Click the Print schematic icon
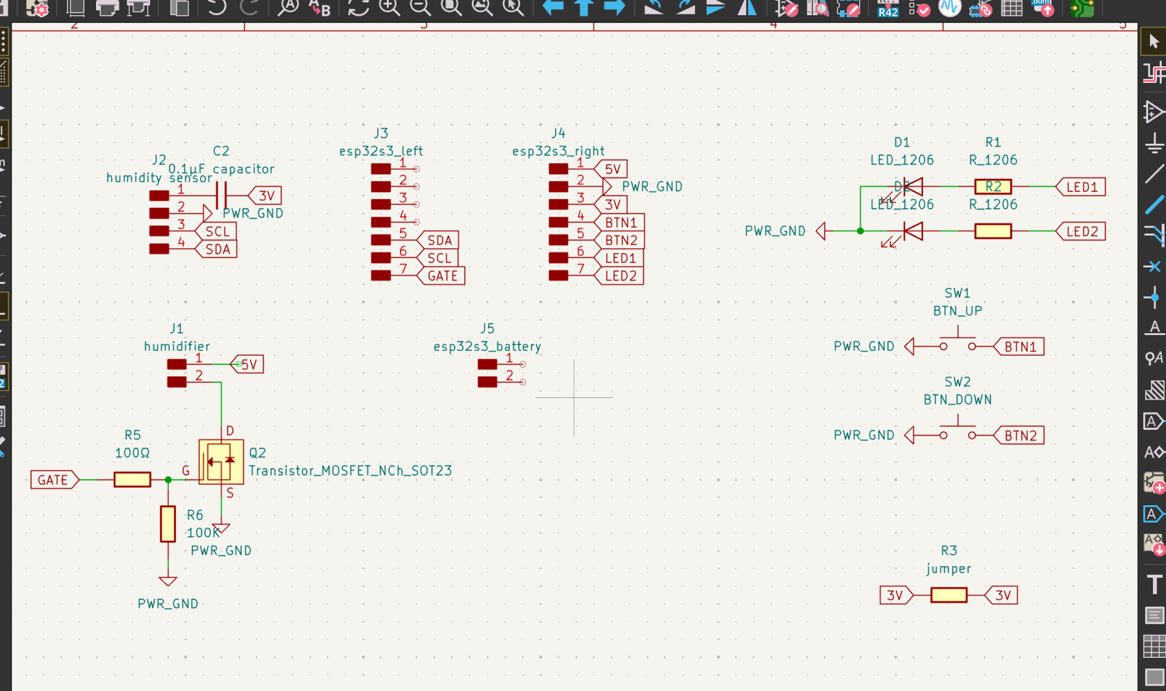 pyautogui.click(x=106, y=8)
